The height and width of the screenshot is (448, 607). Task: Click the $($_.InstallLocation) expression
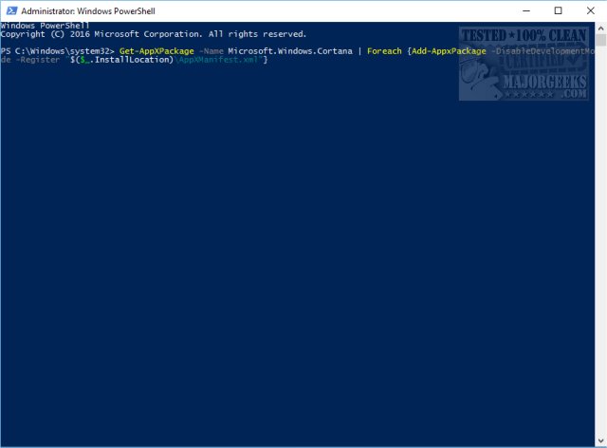click(121, 60)
